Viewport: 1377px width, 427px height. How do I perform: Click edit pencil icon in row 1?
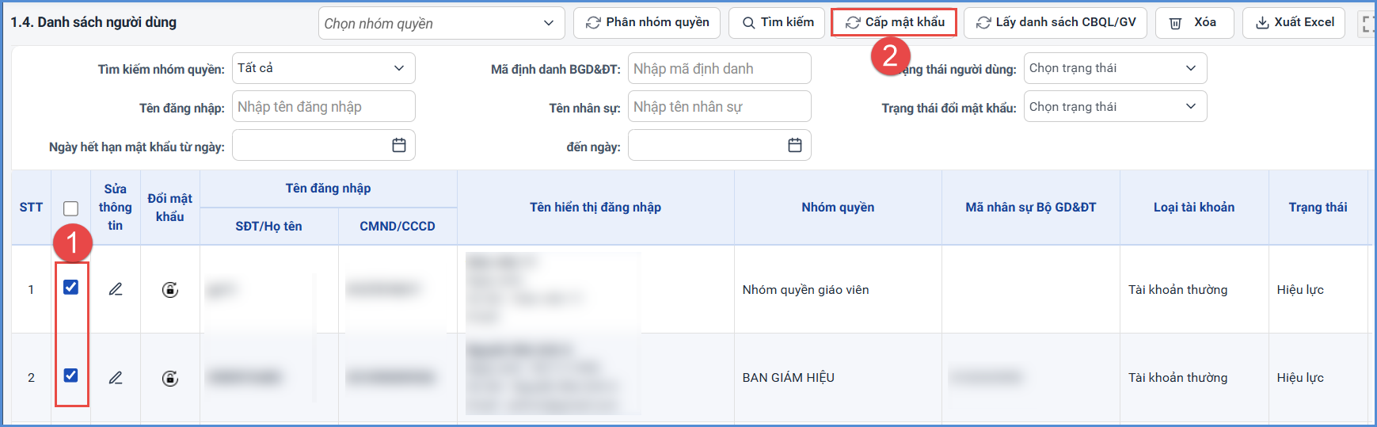(x=116, y=289)
